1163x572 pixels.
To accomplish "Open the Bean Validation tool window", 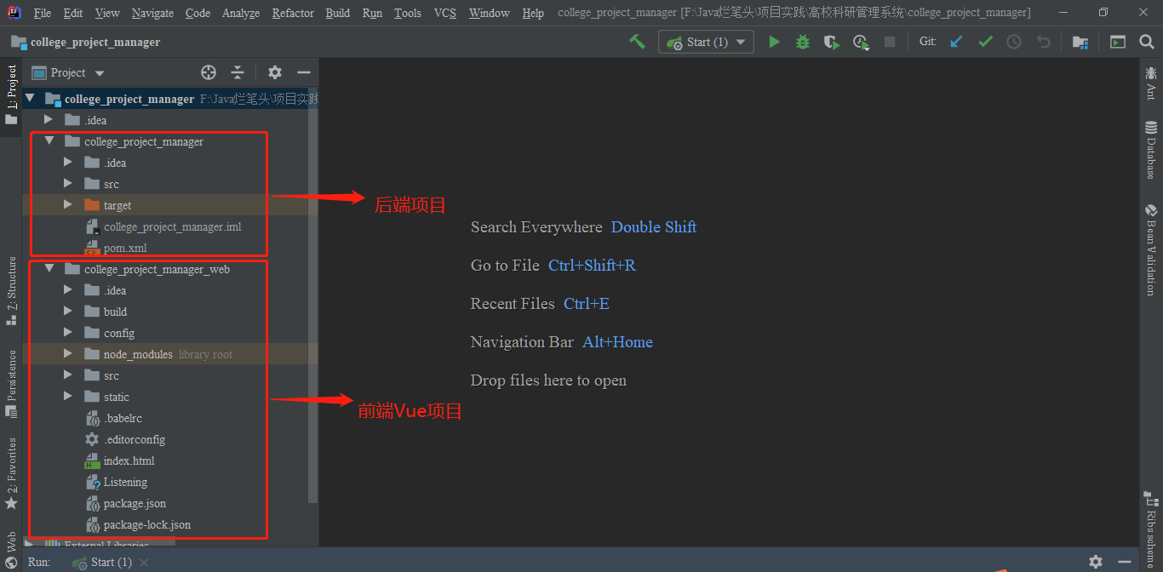I will [x=1151, y=249].
